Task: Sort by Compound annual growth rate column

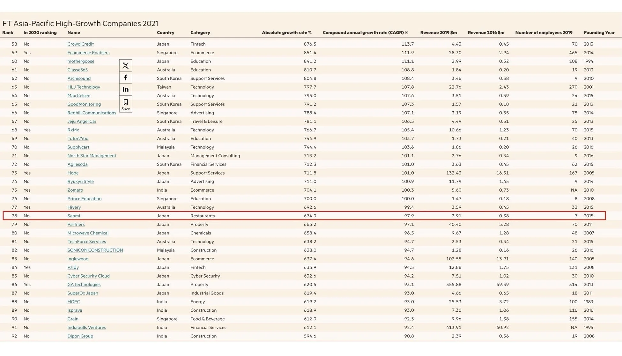Action: click(x=366, y=33)
